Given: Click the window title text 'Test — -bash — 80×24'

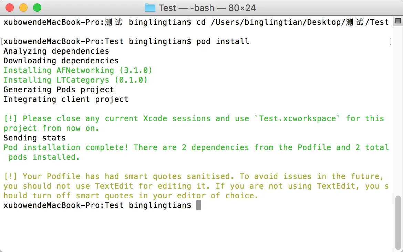Looking at the screenshot, I should pyautogui.click(x=207, y=8).
